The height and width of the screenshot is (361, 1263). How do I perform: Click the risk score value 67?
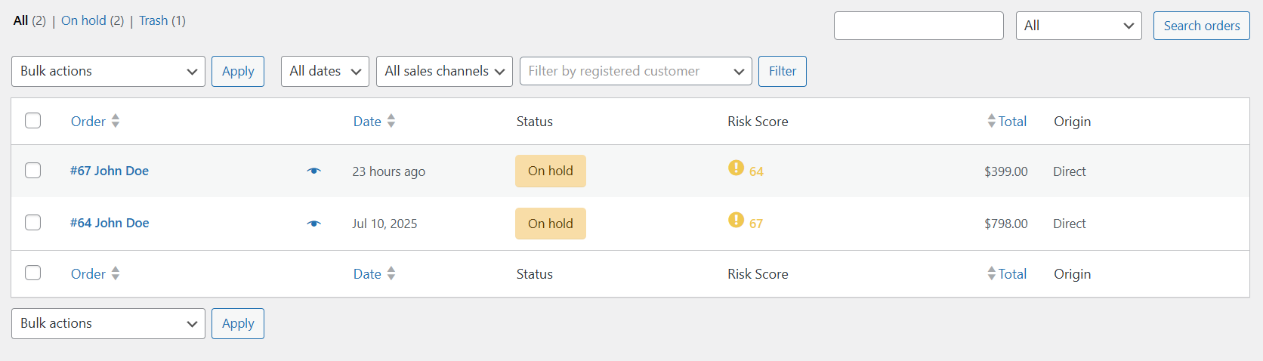tap(756, 224)
